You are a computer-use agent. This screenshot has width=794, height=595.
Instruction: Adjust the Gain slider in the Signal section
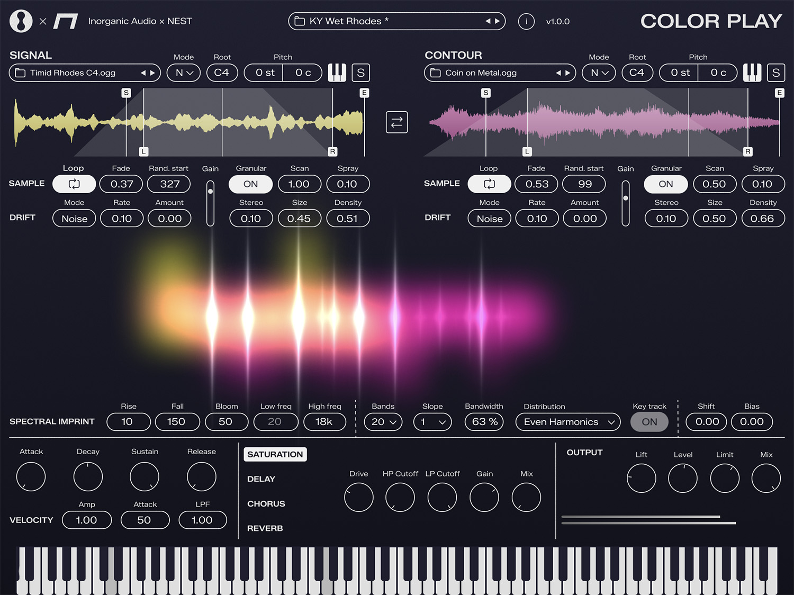coord(210,203)
